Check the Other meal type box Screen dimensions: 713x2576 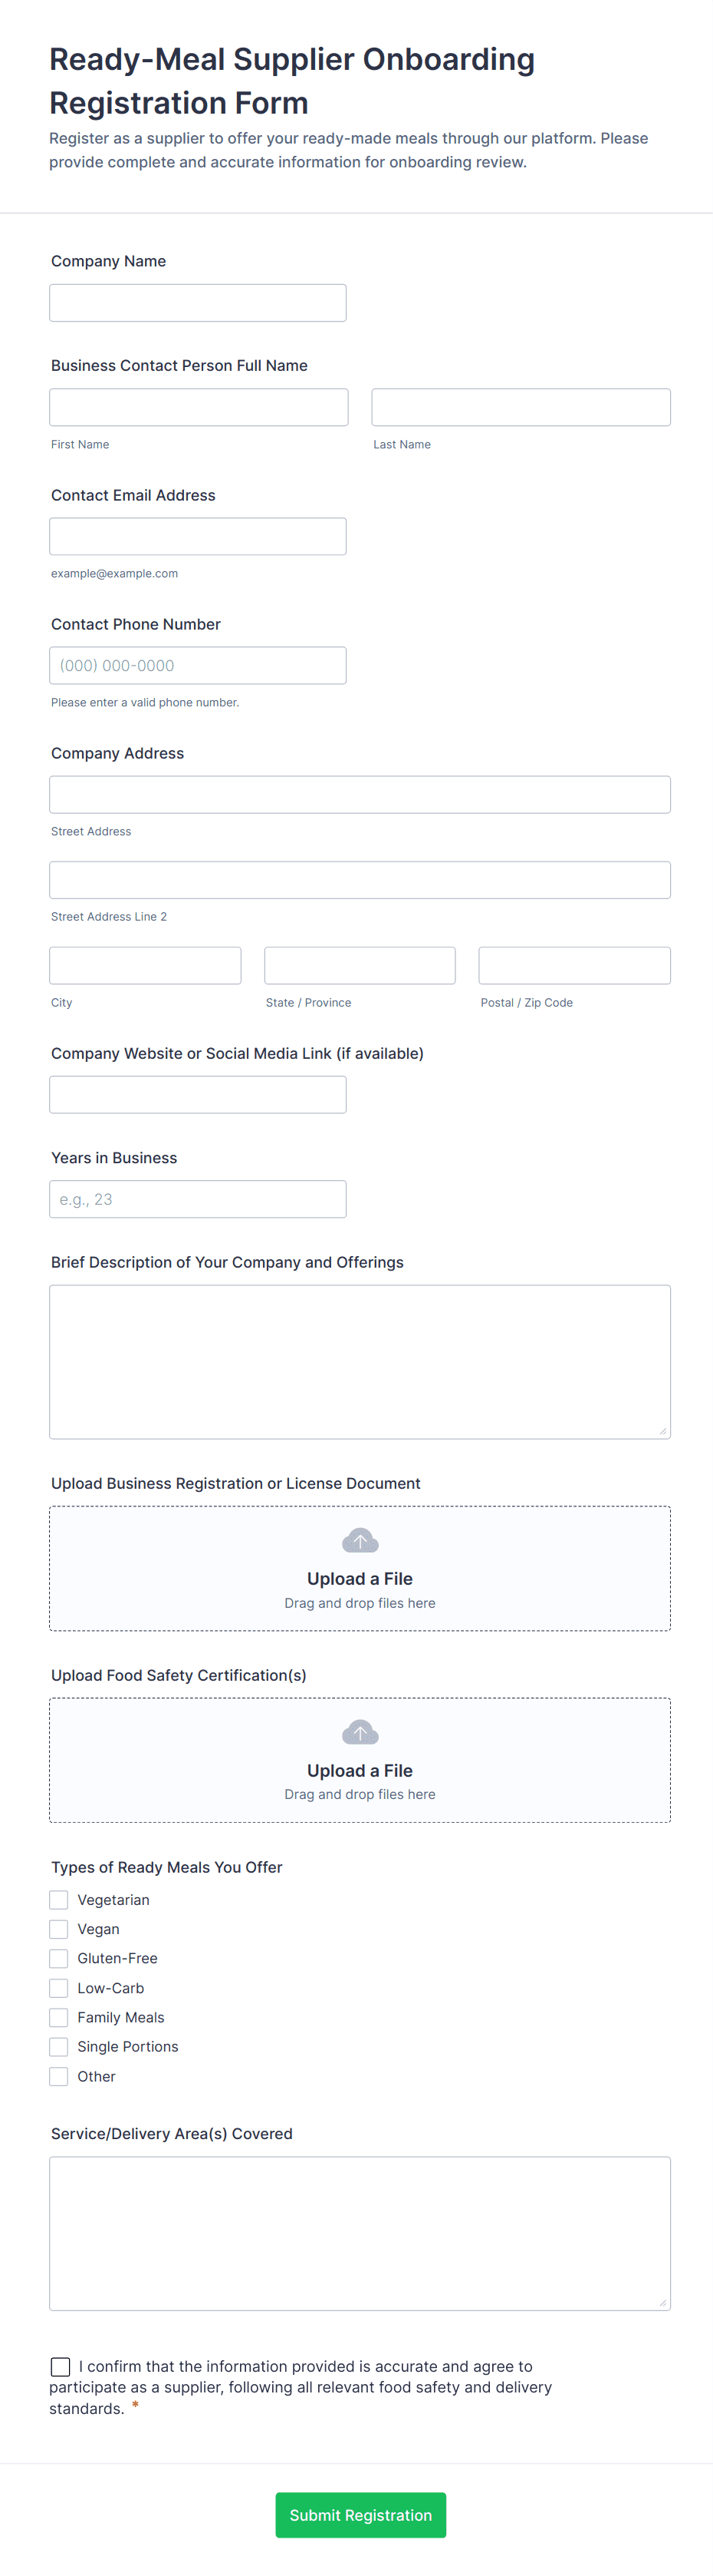[58, 2076]
